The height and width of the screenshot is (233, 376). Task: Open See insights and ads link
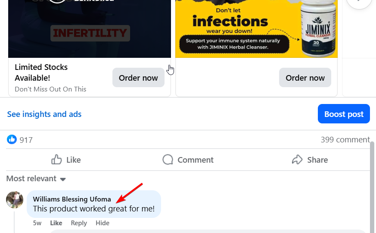(x=44, y=114)
